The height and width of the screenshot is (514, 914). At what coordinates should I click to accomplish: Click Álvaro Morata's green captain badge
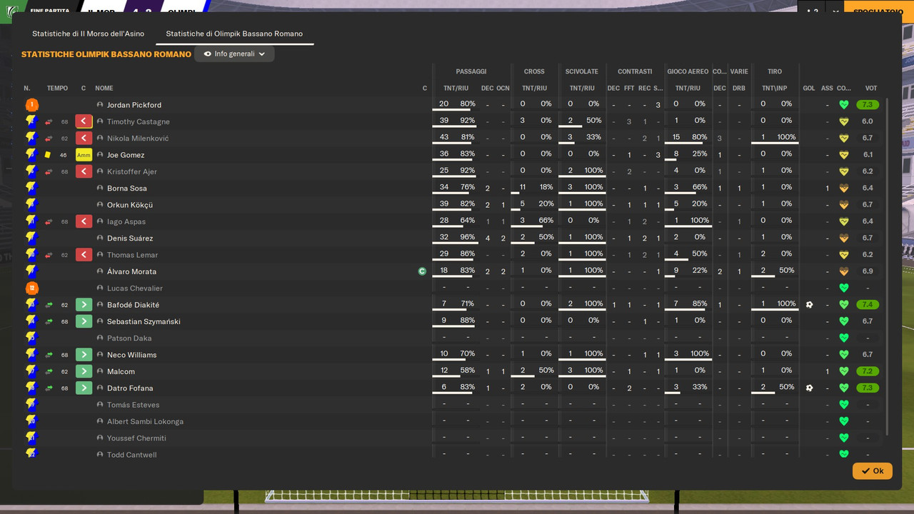pyautogui.click(x=422, y=271)
